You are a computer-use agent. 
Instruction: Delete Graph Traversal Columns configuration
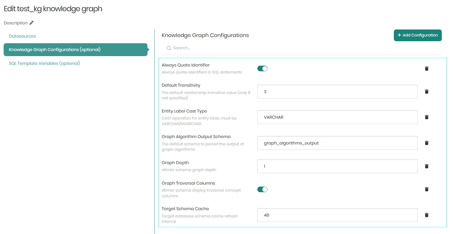[x=426, y=189]
